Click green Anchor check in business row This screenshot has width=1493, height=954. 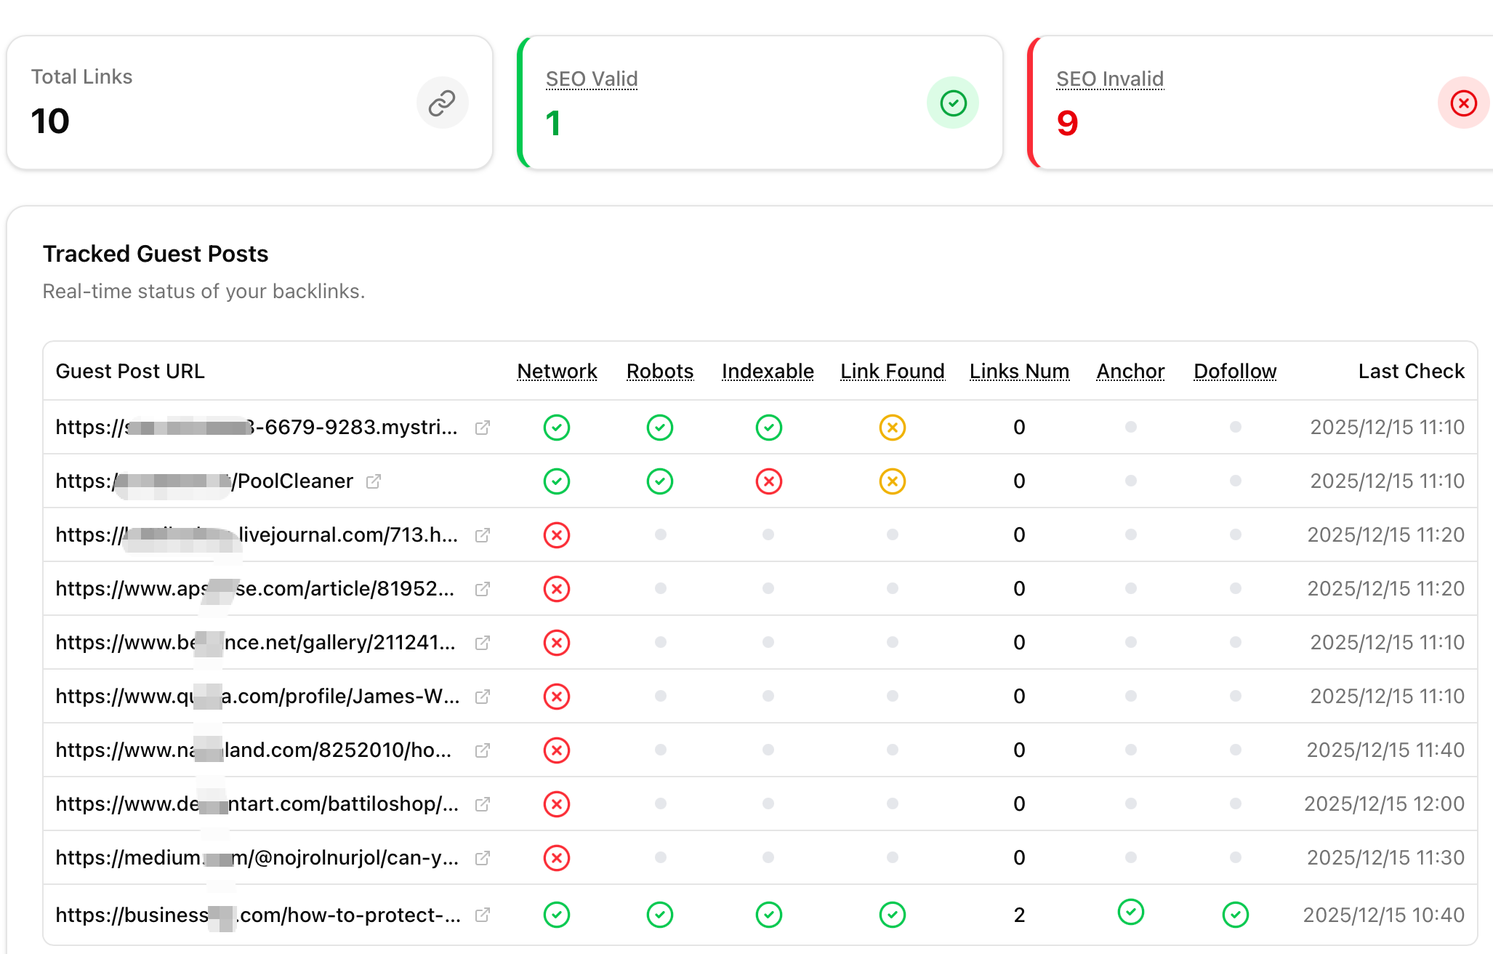click(x=1130, y=912)
